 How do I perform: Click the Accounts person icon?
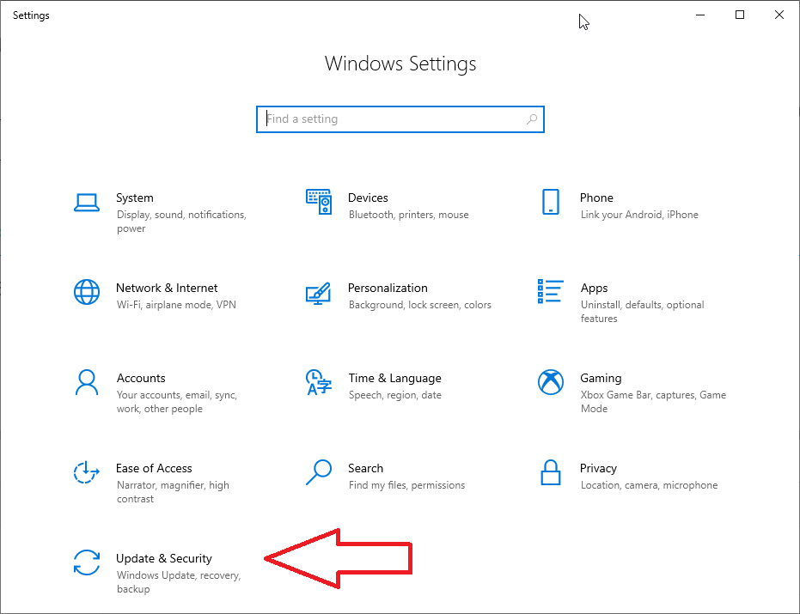coord(87,382)
